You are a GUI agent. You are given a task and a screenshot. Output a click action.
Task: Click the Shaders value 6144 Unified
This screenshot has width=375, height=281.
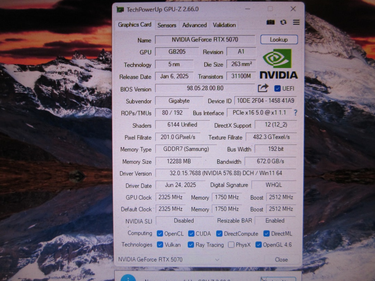point(182,125)
